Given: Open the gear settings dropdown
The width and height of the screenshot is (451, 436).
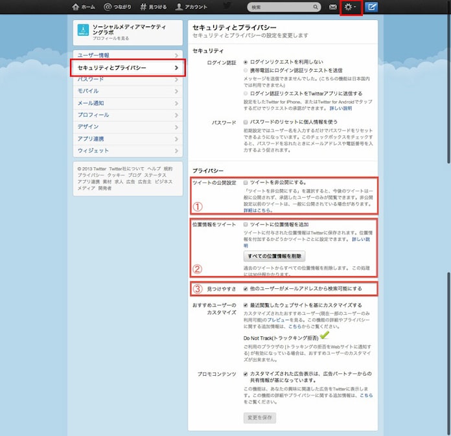Looking at the screenshot, I should (x=351, y=7).
